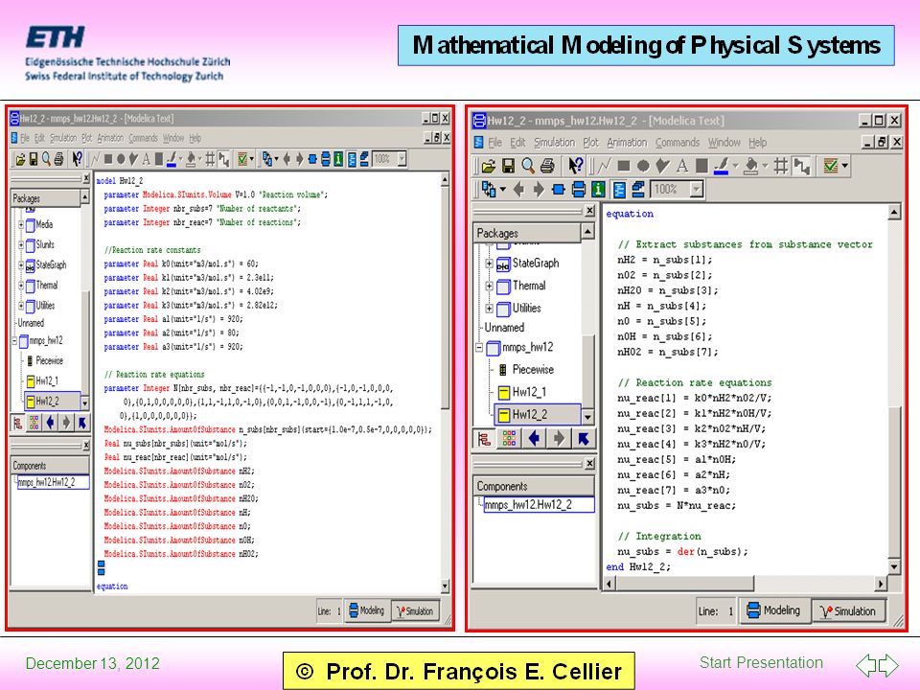Select the Polygon tool in right window
This screenshot has height=690, width=920.
point(662,167)
